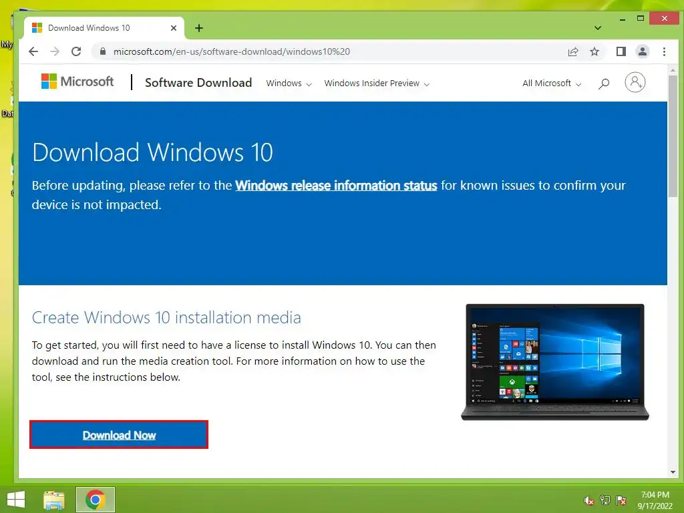
Task: Click the muted volume tray icon
Action: pyautogui.click(x=588, y=500)
